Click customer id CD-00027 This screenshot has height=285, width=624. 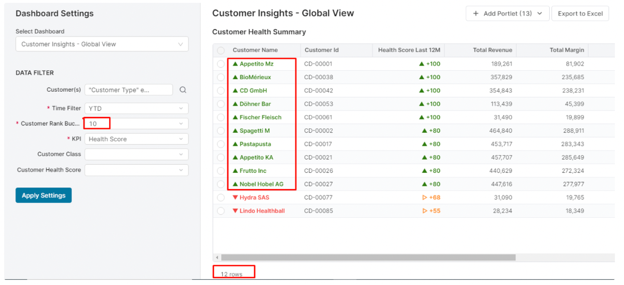point(318,184)
